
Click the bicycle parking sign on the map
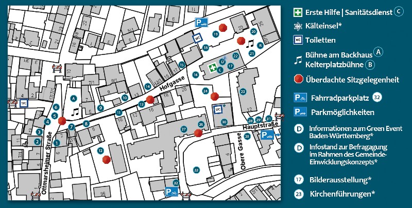tap(171, 192)
